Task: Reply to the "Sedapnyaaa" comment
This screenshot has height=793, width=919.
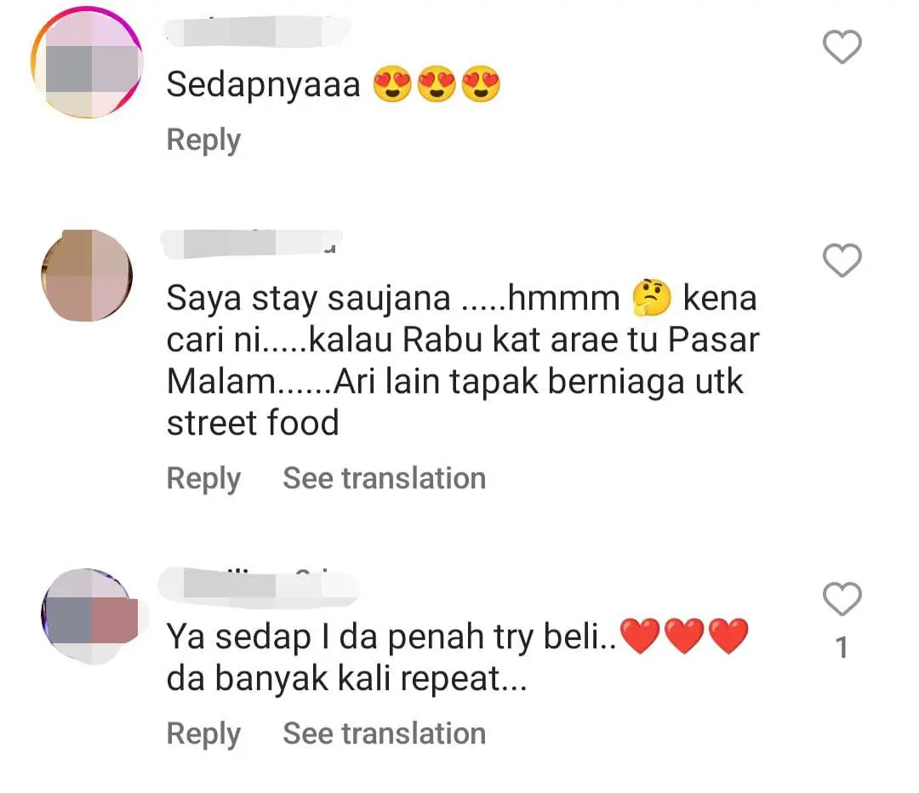Action: pyautogui.click(x=203, y=140)
